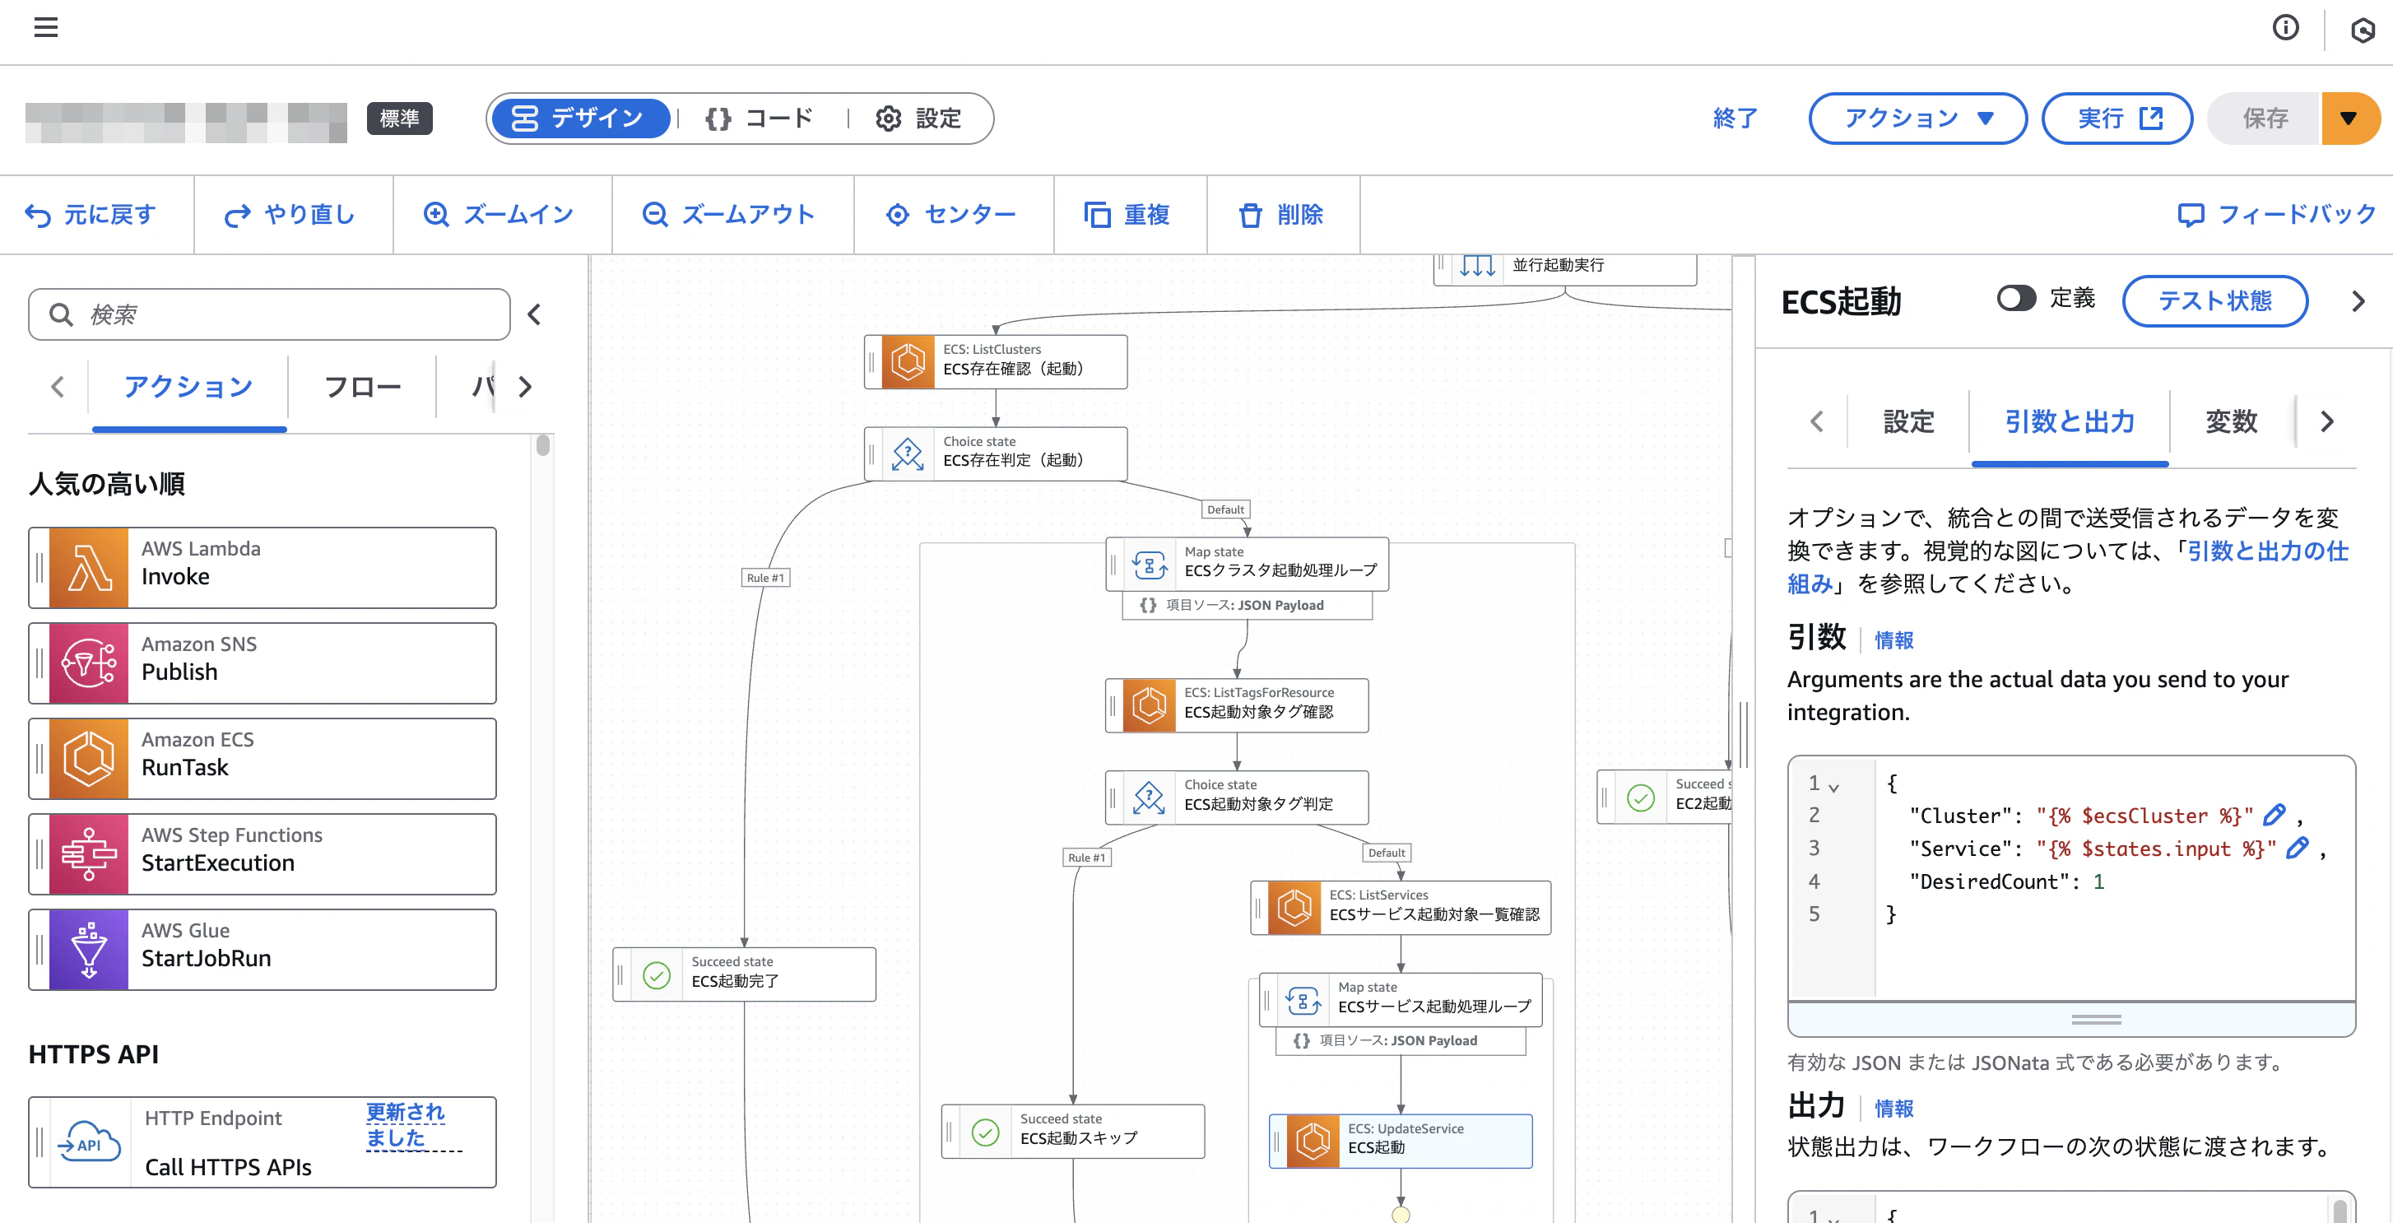Image resolution: width=2393 pixels, height=1223 pixels.
Task: Collapse the left states browser panel
Action: point(534,315)
